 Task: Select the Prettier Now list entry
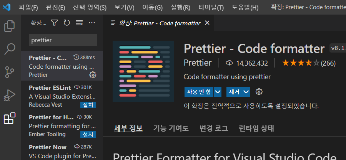(62, 151)
